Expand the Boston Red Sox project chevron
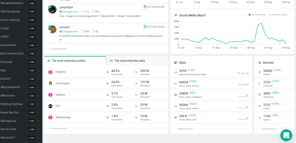 coord(38,112)
